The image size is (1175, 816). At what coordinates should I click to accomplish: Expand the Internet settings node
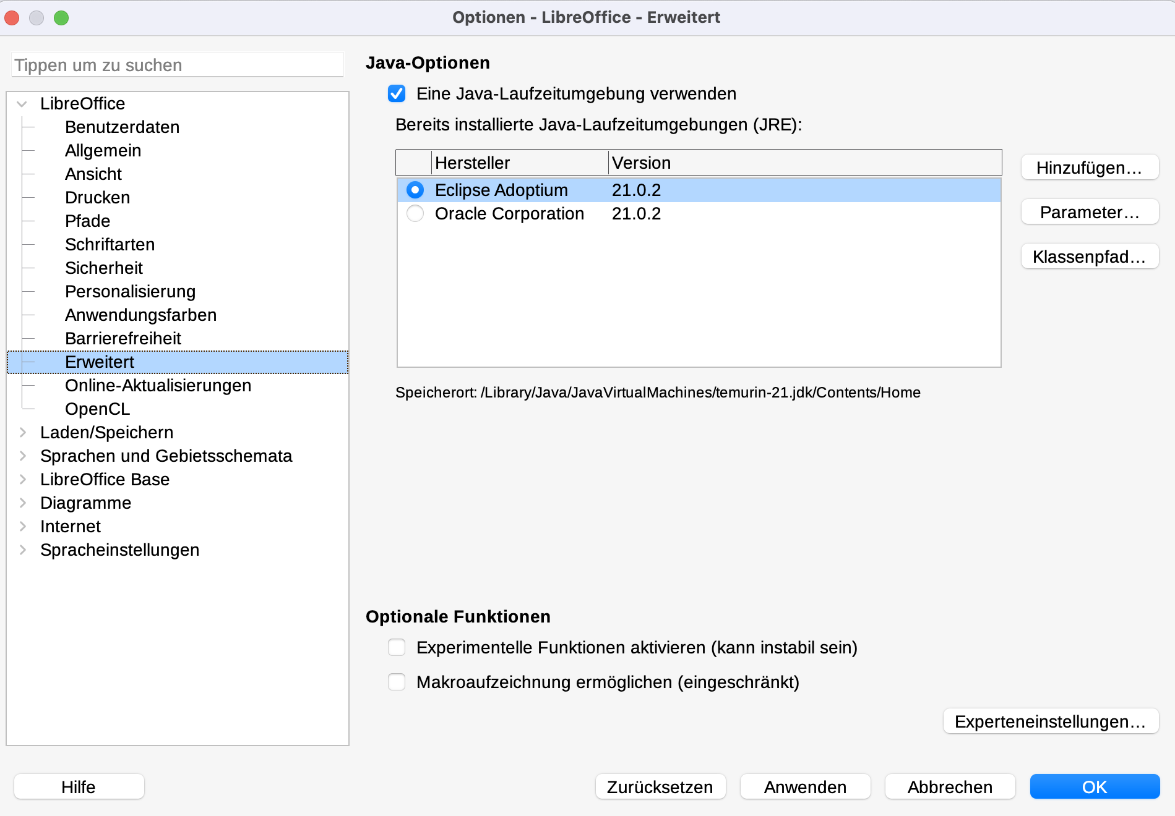tap(22, 526)
